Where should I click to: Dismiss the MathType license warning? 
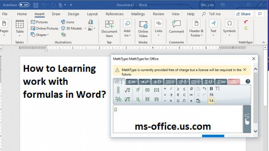(x=245, y=70)
